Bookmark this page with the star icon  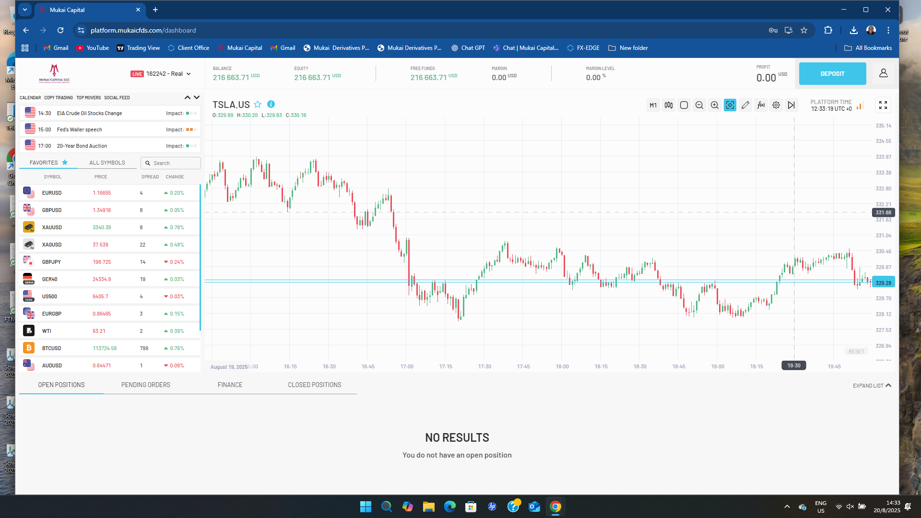(x=804, y=30)
